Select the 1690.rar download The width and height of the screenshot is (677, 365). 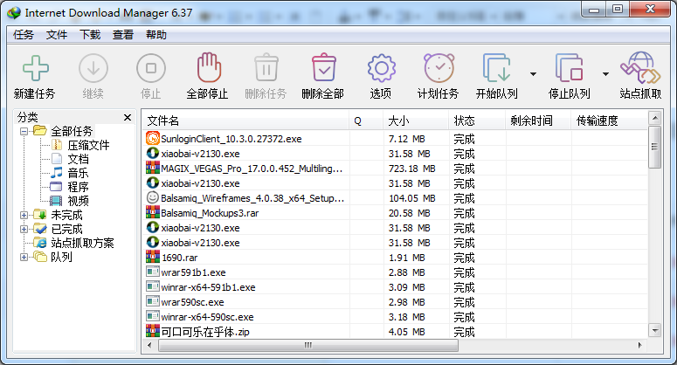395,258
